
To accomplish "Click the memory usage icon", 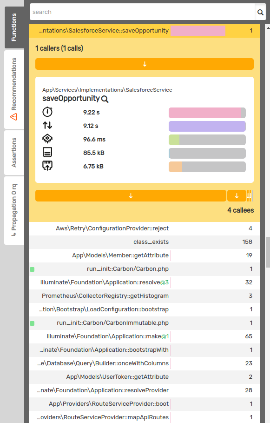I will click(x=47, y=152).
